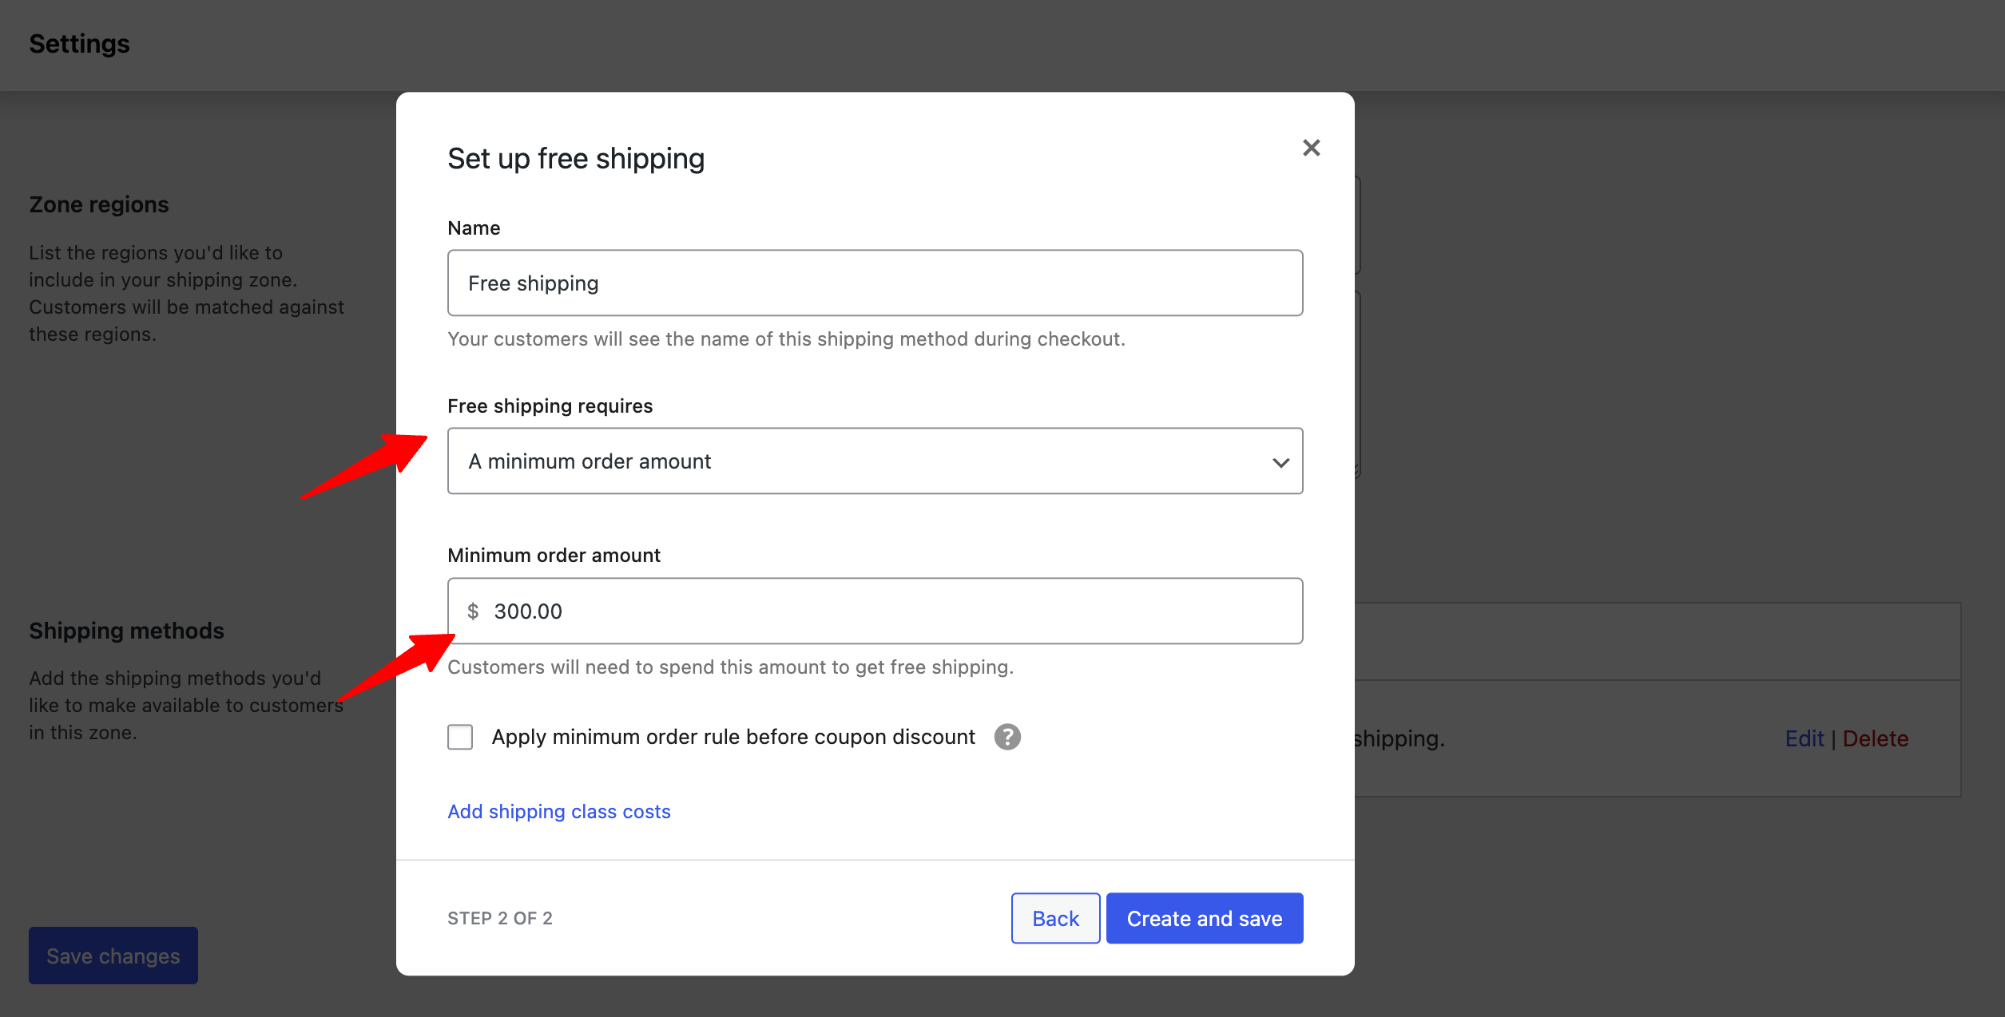Click the question-mark help icon beside the checkbox
This screenshot has height=1017, width=2005.
1007,737
